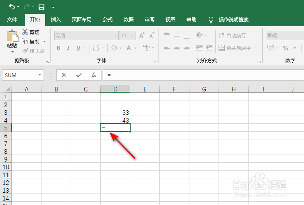The image size is (304, 205).
Task: Open the 公式 ribbon tab
Action: tap(108, 20)
